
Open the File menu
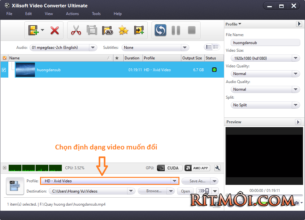point(9,14)
